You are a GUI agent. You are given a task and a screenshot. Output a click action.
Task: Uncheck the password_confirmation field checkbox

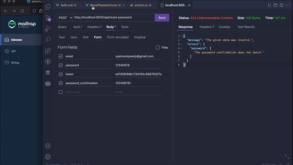click(60, 83)
